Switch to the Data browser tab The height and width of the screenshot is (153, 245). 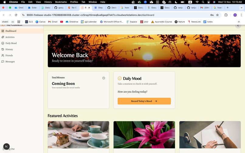pyautogui.click(x=46, y=8)
